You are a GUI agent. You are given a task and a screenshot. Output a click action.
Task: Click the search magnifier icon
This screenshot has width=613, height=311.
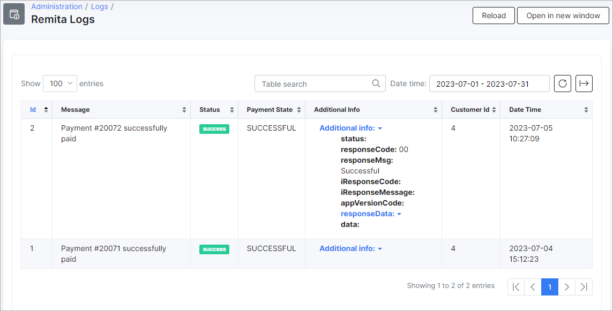tap(376, 84)
